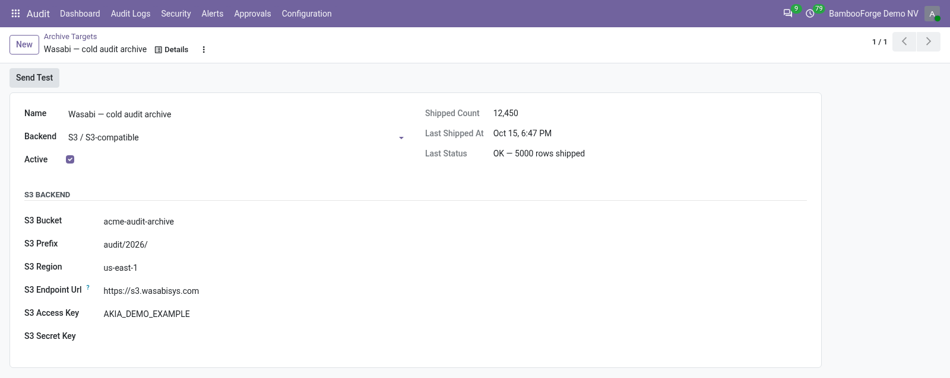Click the Audit app title
950x378 pixels.
pyautogui.click(x=38, y=14)
